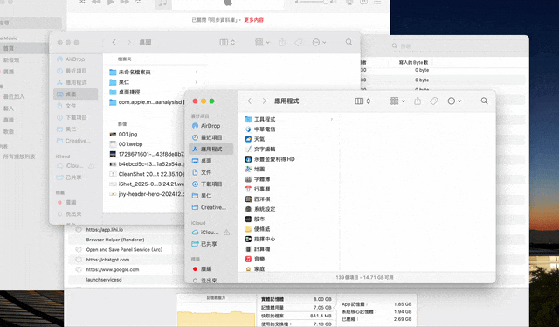This screenshot has height=327, width=559.
Task: Select the 中華電信 app
Action: [x=260, y=129]
